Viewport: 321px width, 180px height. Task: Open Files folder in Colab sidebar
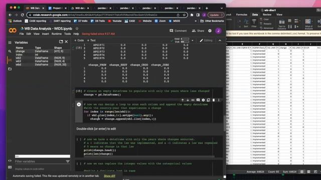(10, 69)
